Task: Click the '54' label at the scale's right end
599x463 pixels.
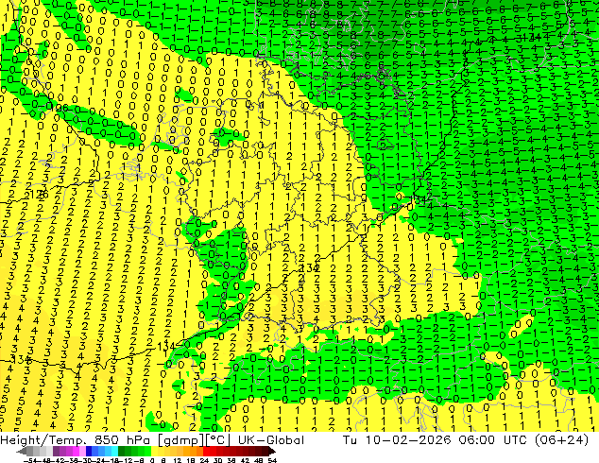Action: pos(272,460)
